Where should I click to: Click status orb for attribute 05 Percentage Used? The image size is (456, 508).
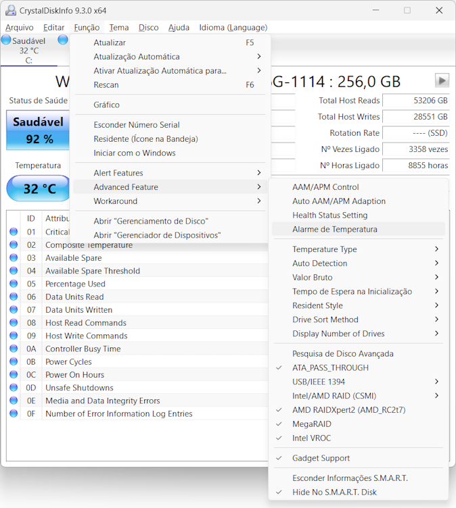(14, 284)
